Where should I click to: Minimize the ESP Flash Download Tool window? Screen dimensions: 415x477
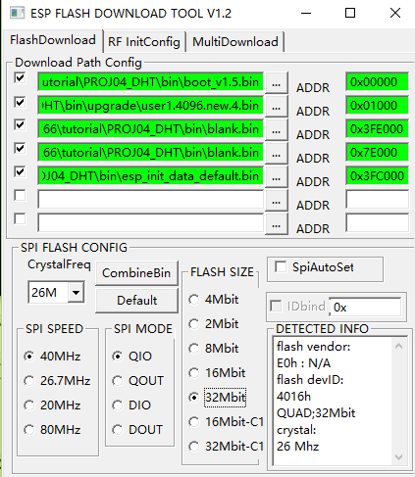(x=306, y=13)
